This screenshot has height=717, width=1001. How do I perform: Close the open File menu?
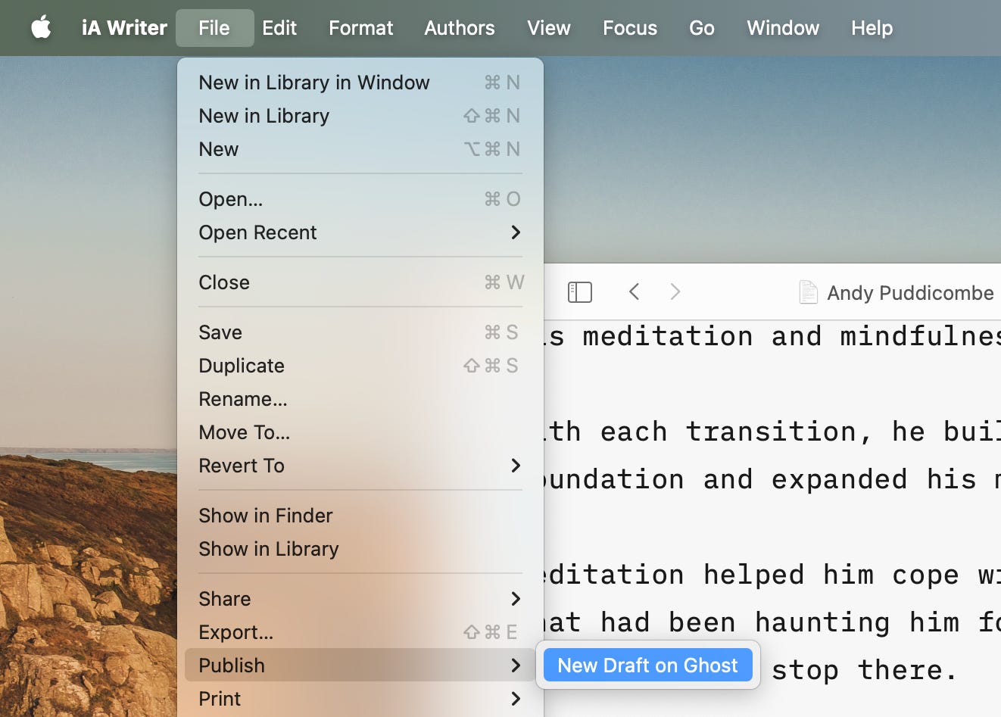click(x=214, y=28)
